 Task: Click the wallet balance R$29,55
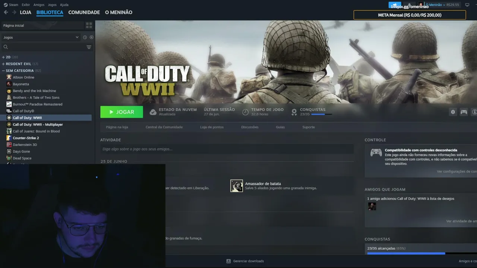(452, 5)
